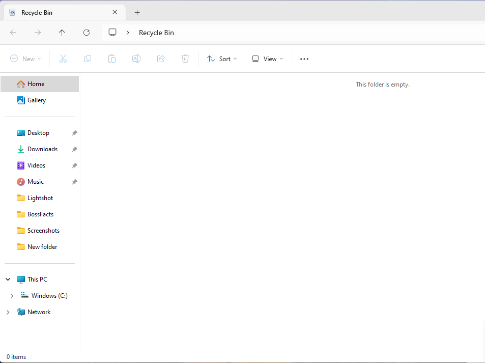Click the Copy icon in toolbar

click(88, 59)
